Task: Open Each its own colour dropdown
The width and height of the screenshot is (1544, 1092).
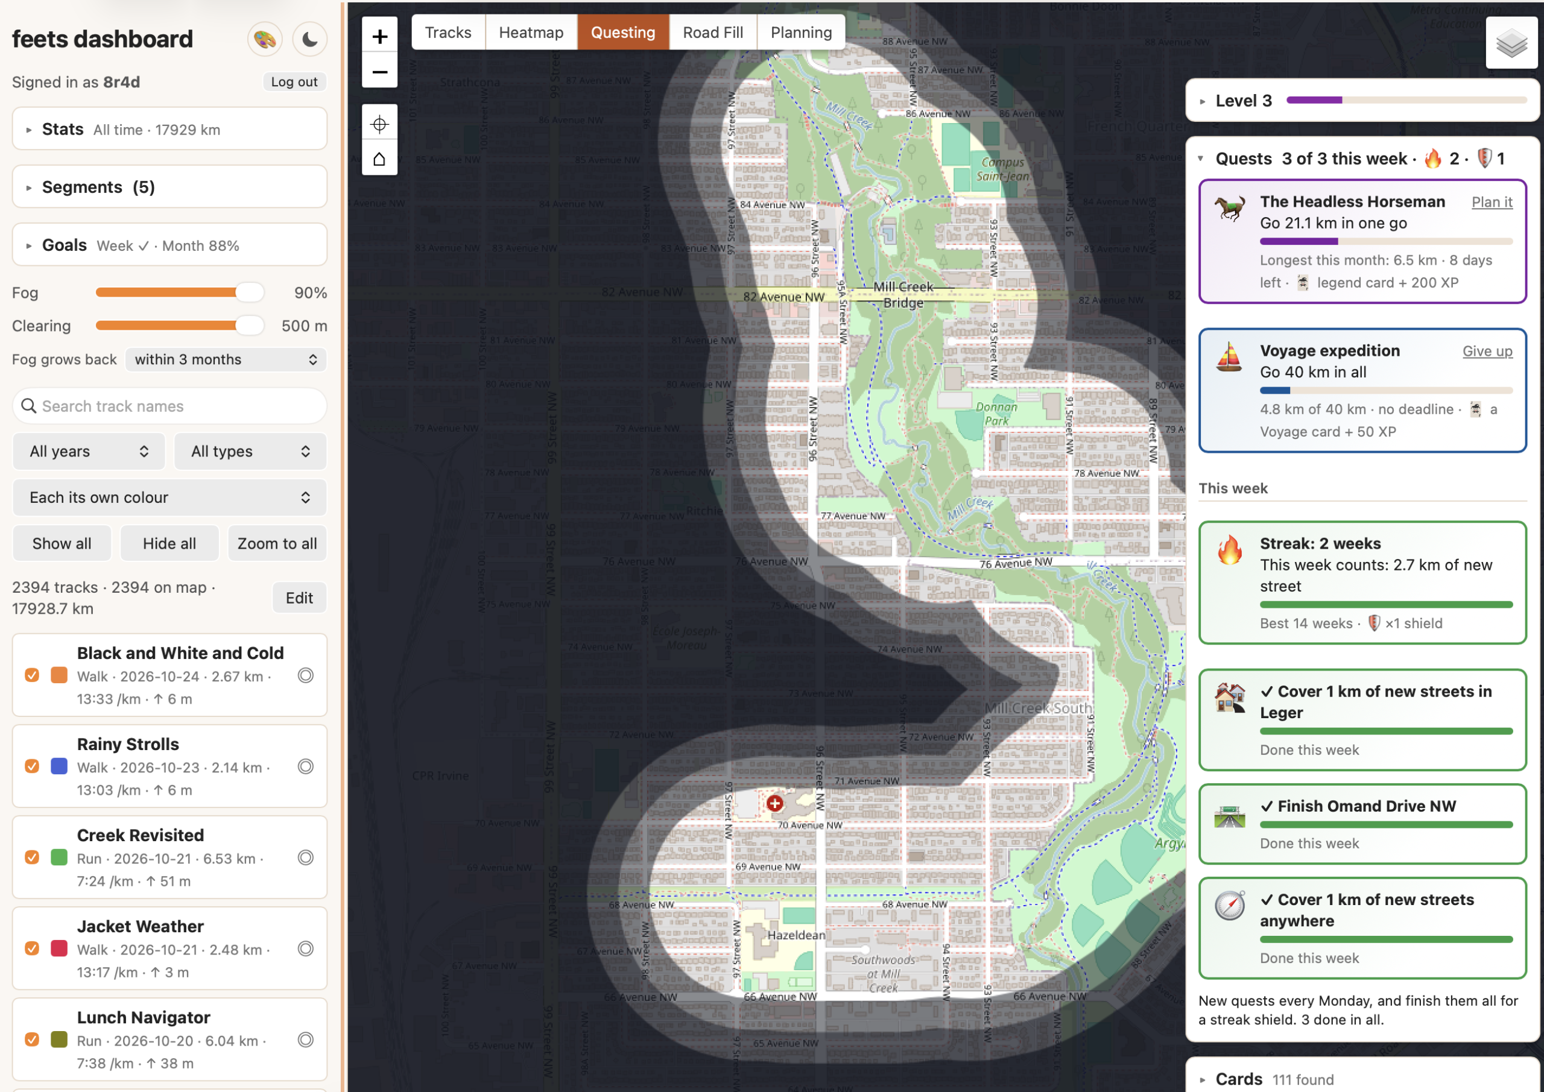Action: 169,497
